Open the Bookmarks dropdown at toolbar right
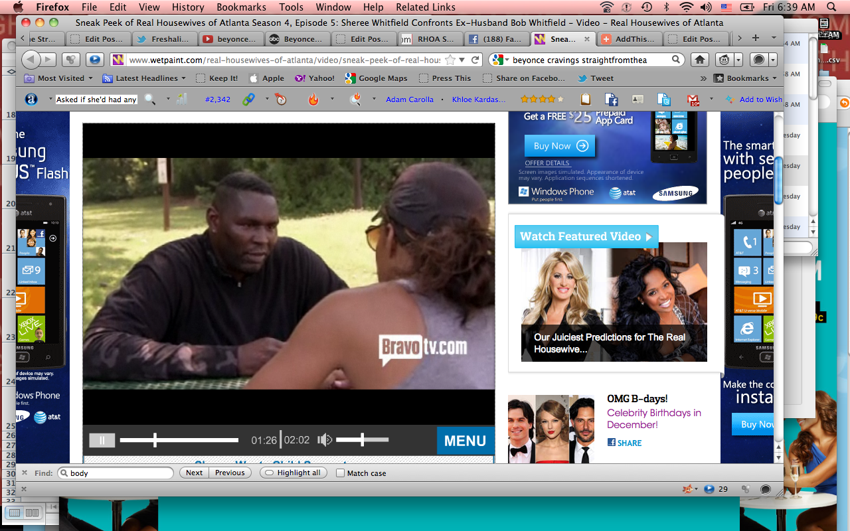Image resolution: width=850 pixels, height=531 pixels. [746, 78]
